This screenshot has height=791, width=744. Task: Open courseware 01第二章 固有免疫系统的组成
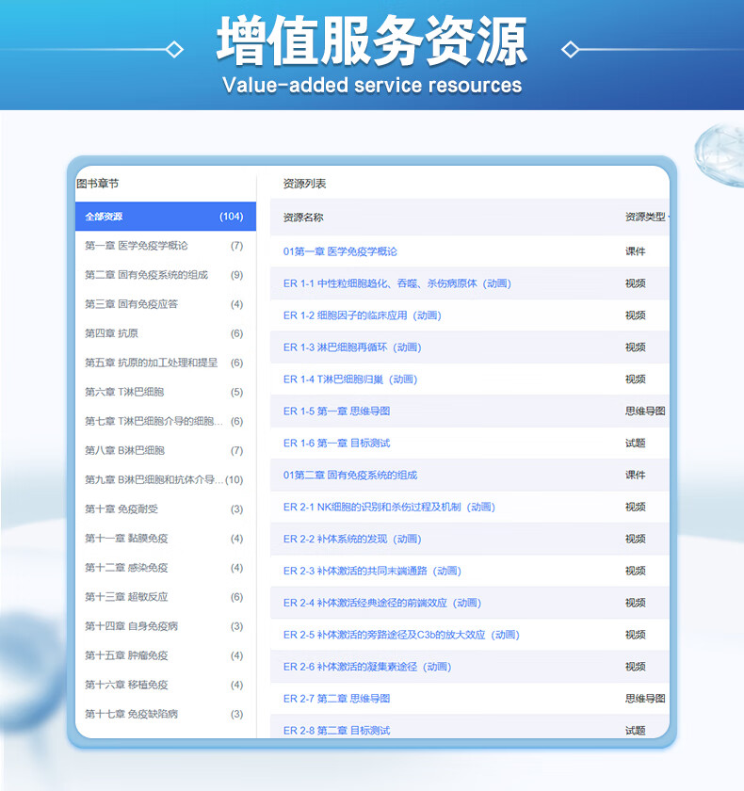[x=349, y=476]
